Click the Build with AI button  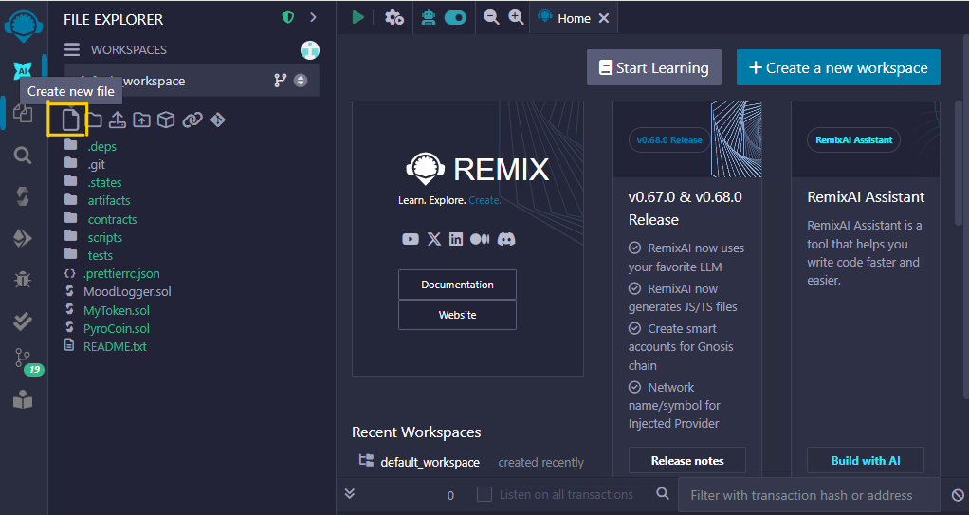[865, 461]
